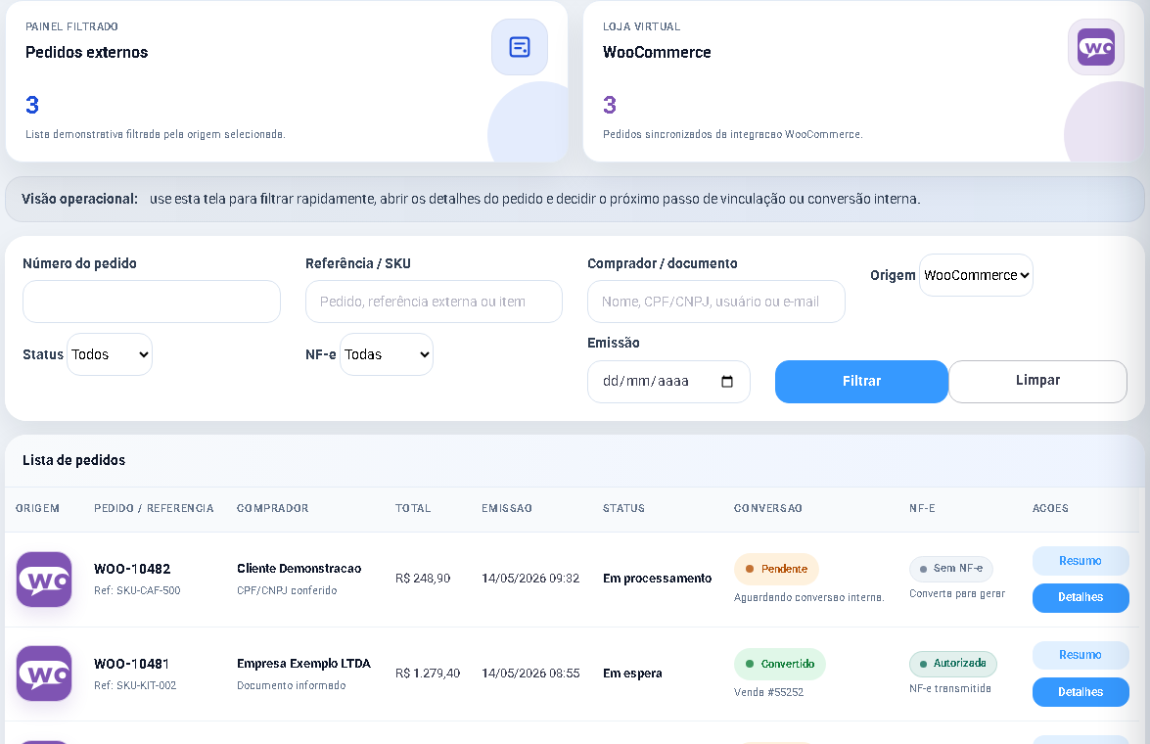This screenshot has height=744, width=1150.
Task: Click the ORIGEM column header
Action: pos(37,508)
